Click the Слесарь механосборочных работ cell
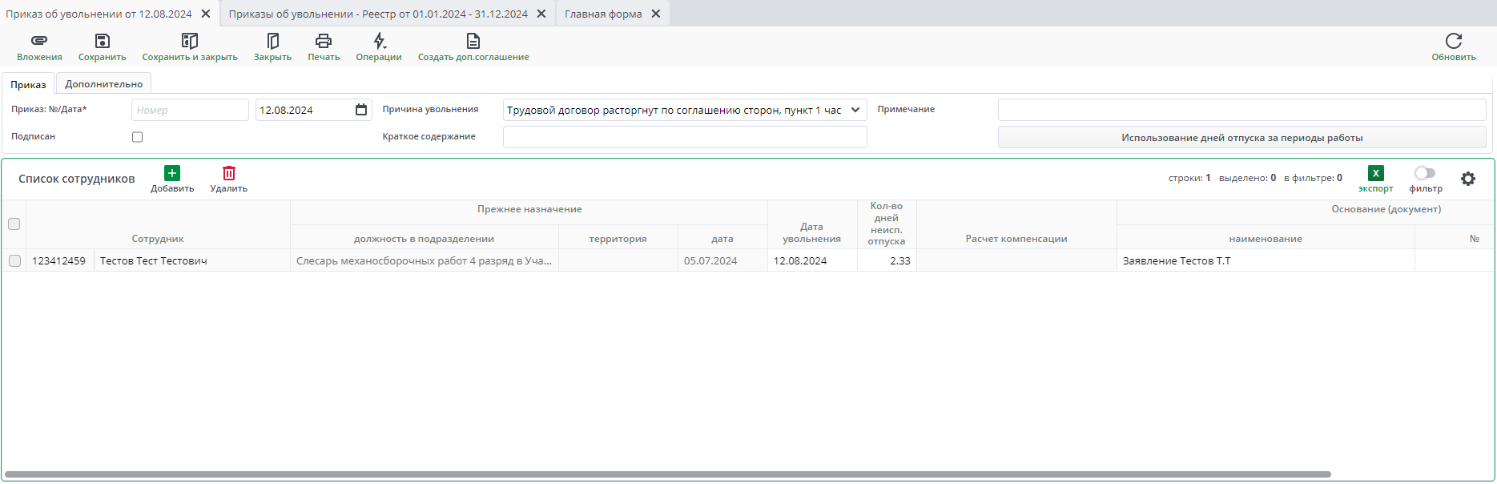The image size is (1497, 484). (424, 260)
